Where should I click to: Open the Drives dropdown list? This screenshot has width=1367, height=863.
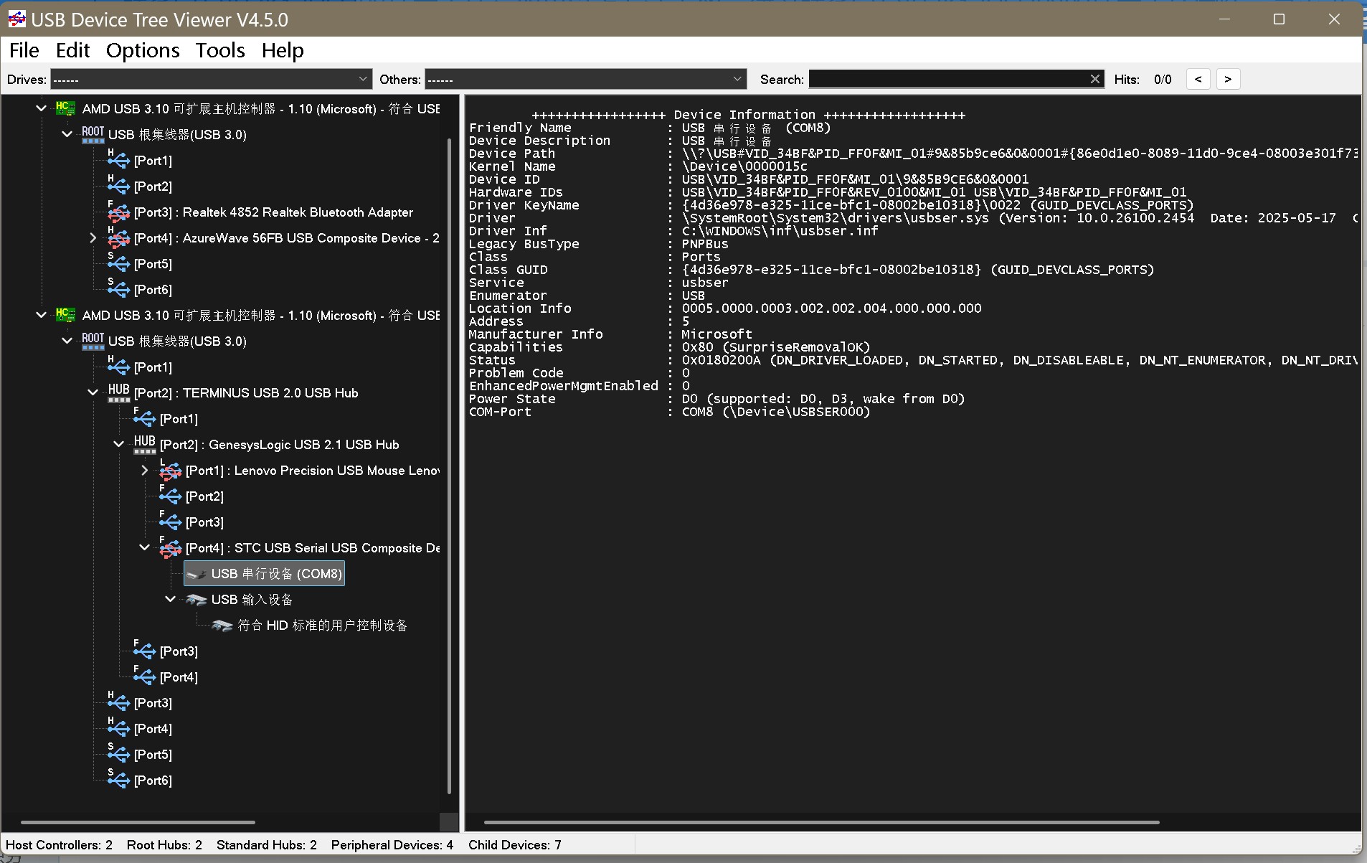tap(363, 79)
